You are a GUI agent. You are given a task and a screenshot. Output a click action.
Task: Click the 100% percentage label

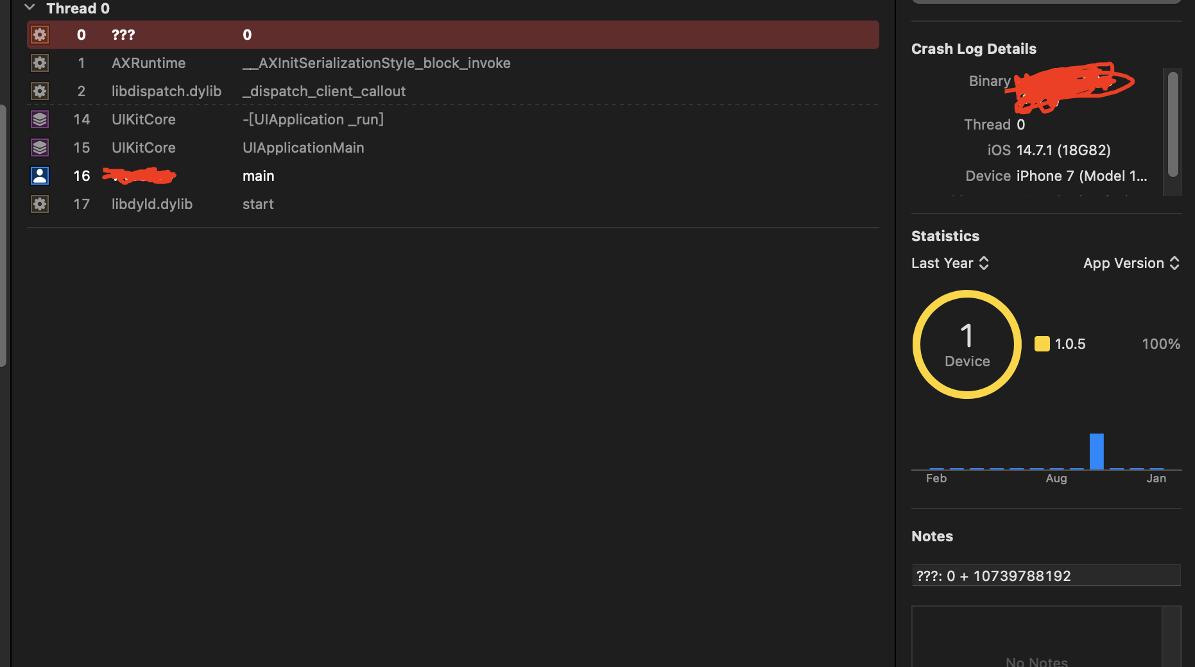[1161, 344]
